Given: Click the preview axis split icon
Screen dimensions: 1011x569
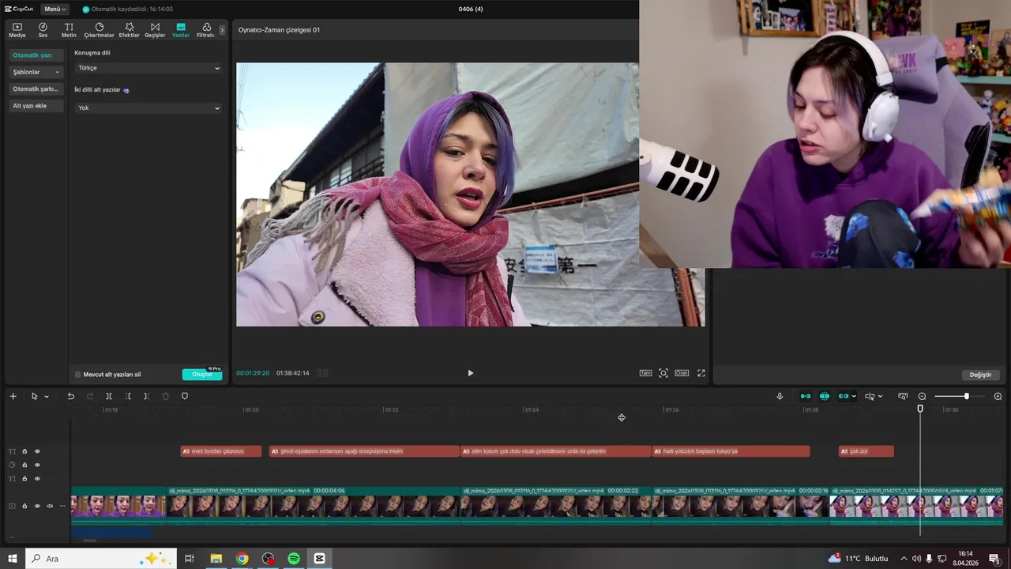Looking at the screenshot, I should tap(870, 396).
